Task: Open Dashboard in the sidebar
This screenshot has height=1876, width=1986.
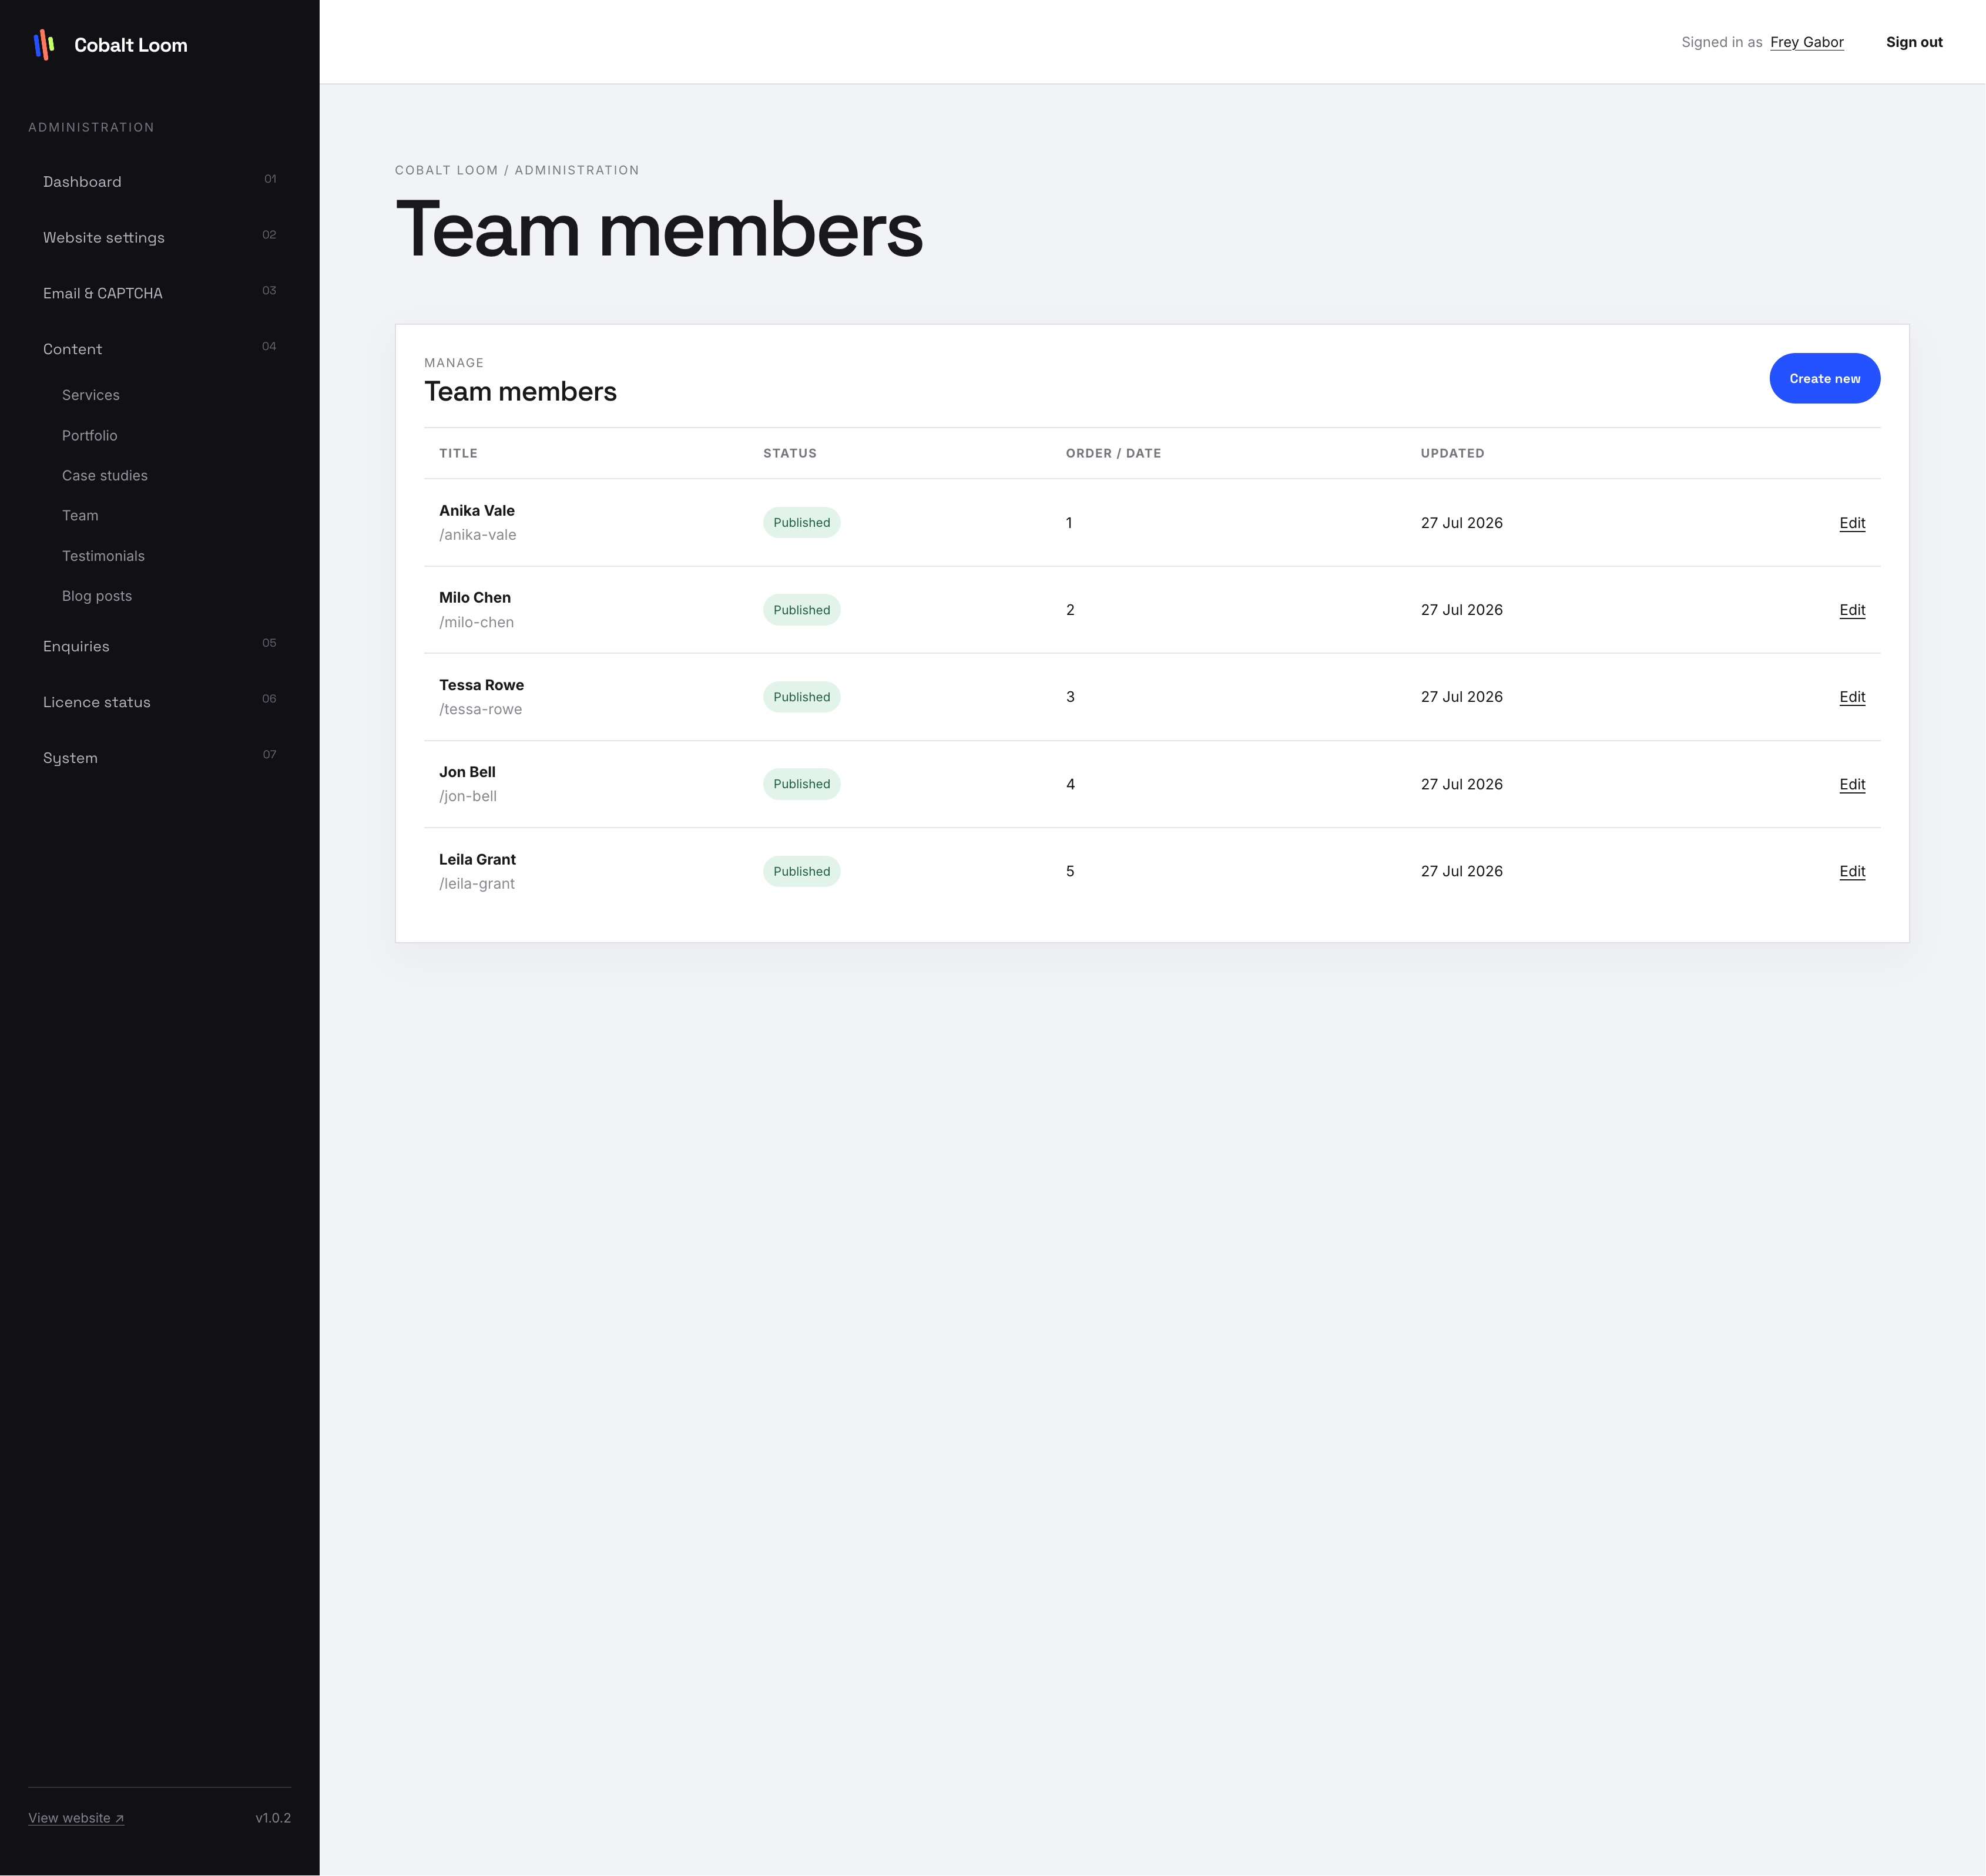Action: (160, 182)
